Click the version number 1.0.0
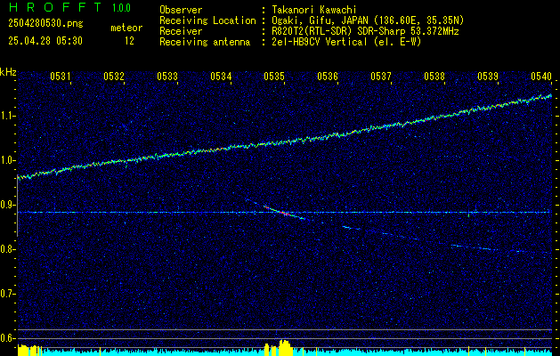Screen dimensions: 560x356 click(121, 8)
